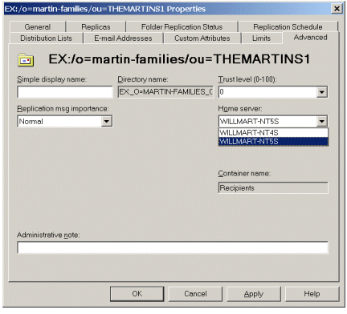Expand the Trust level dropdown arrow
The height and width of the screenshot is (314, 347).
[322, 92]
